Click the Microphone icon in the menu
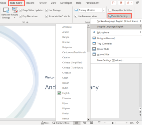Viewport: 142px width, 125px height. 94,32
